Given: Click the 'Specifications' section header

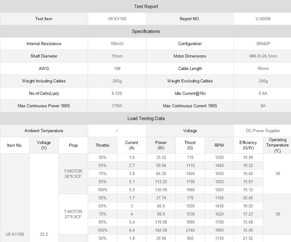Looking at the screenshot, I should pos(146,31).
